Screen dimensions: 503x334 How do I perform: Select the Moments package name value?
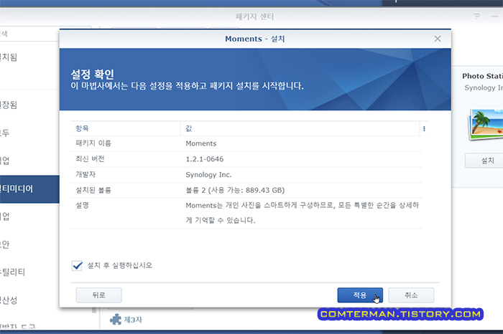pos(200,143)
